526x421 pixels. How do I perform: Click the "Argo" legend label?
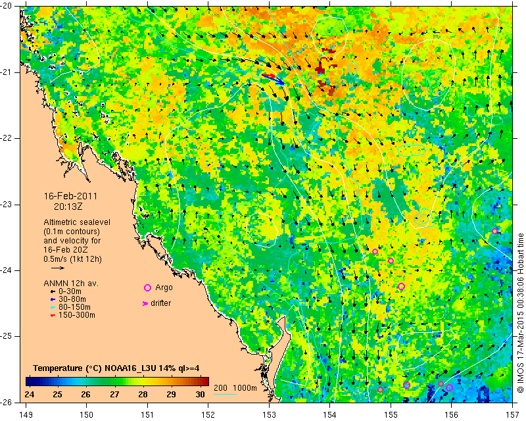[164, 288]
